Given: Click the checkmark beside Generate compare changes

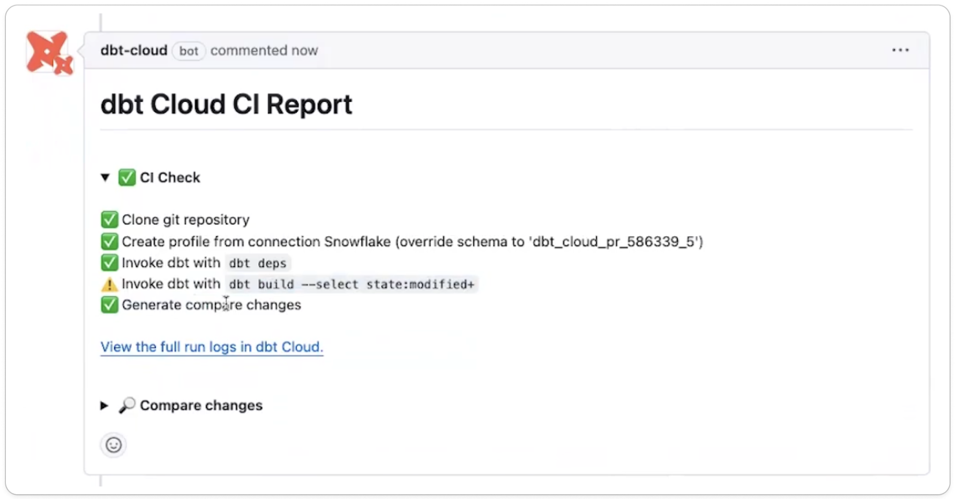Looking at the screenshot, I should pyautogui.click(x=109, y=305).
